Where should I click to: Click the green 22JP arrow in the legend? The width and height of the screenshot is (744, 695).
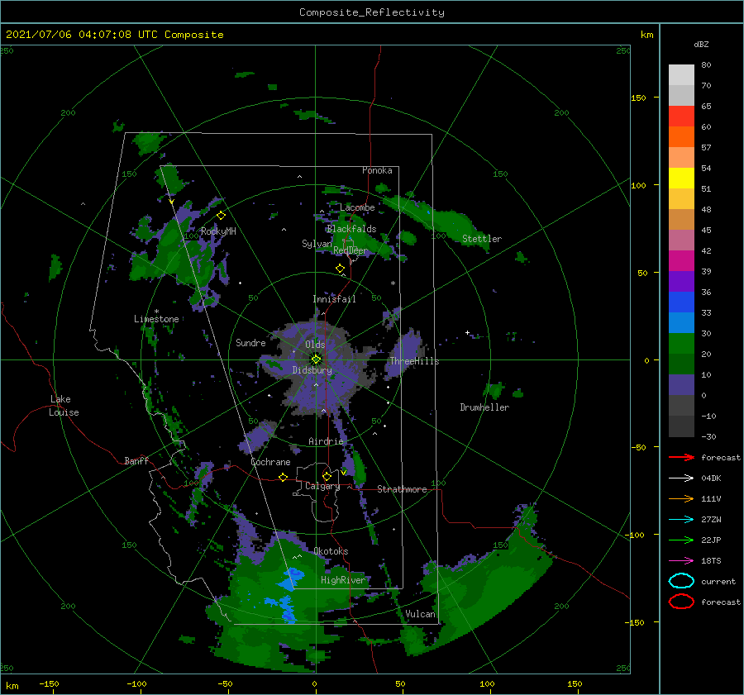[681, 540]
